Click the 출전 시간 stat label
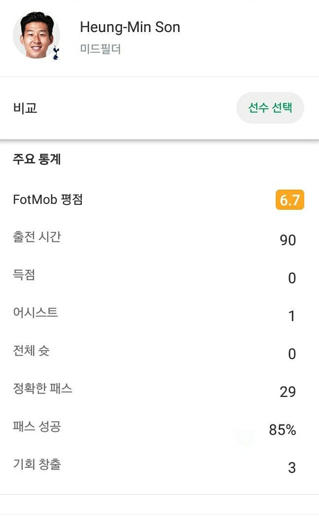The width and height of the screenshot is (319, 524). click(x=37, y=237)
